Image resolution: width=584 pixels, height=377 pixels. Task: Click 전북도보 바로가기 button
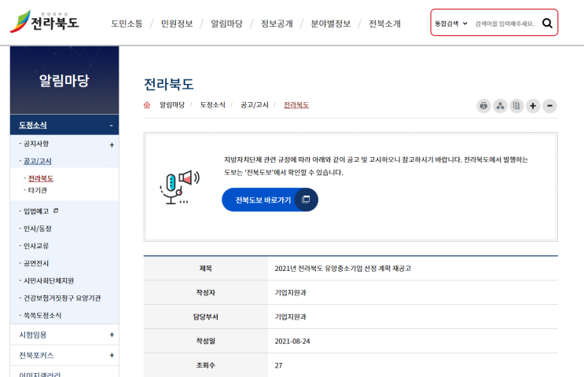[270, 199]
